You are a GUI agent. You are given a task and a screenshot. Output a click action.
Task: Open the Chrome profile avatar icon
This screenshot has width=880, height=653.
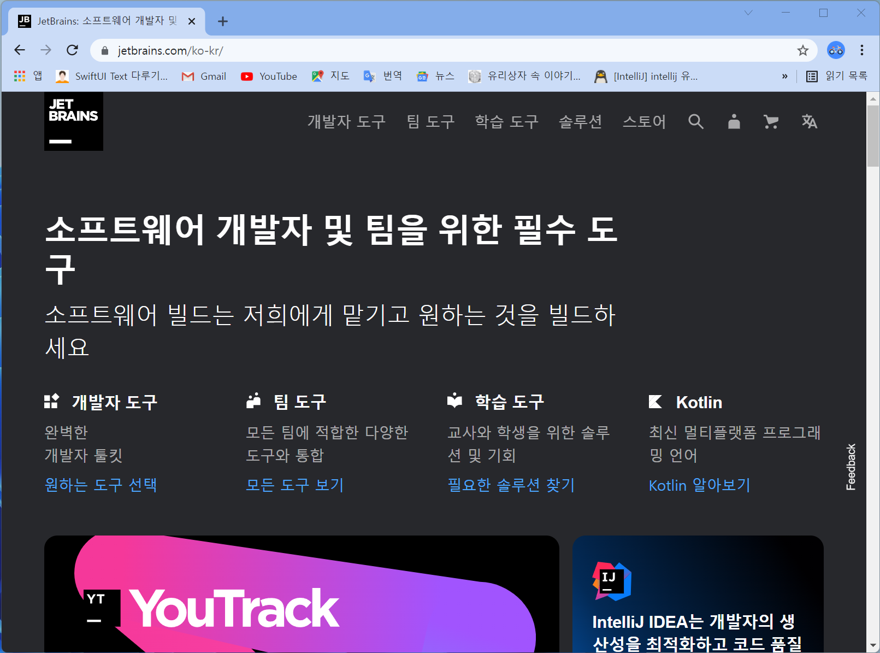tap(835, 50)
